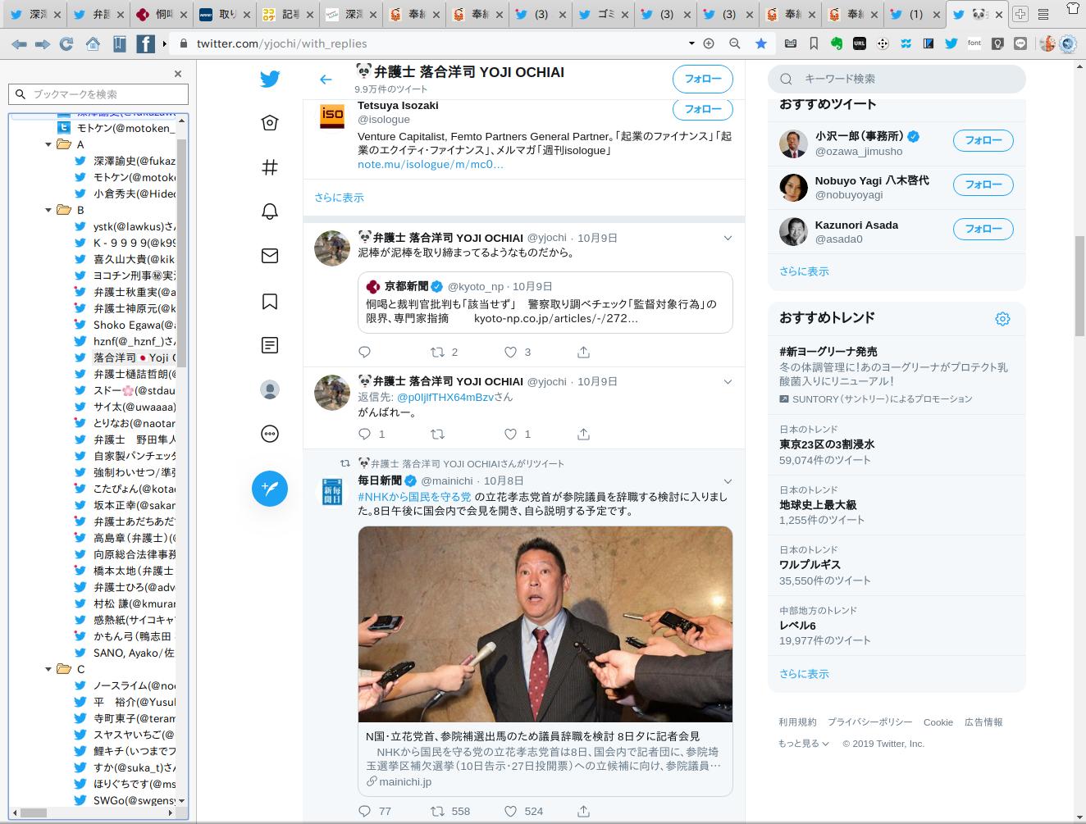Open Twitter home via bird logo
Image resolution: width=1086 pixels, height=824 pixels.
coord(270,79)
